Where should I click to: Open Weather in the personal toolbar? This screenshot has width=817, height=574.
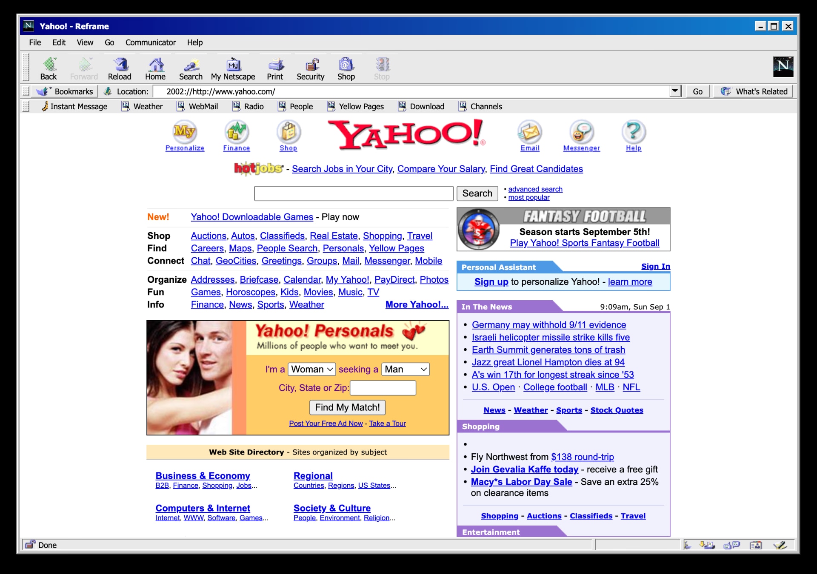(x=142, y=106)
